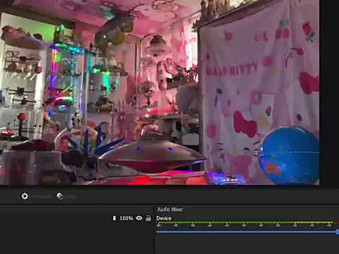
Task: Toggle source visibility using the eye icon
Action: [139, 218]
